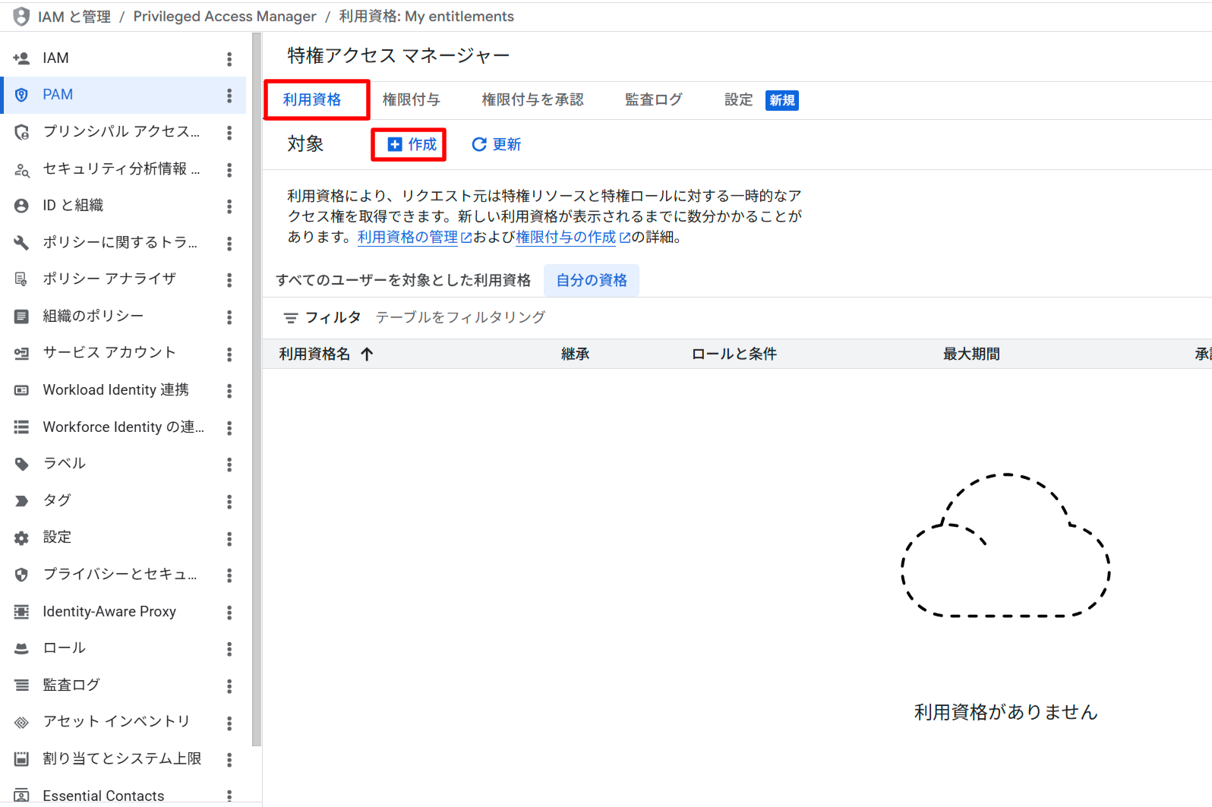Viewport: 1212px width, 807px height.
Task: Click the sidebar 監査ログ lines icon
Action: tap(21, 686)
